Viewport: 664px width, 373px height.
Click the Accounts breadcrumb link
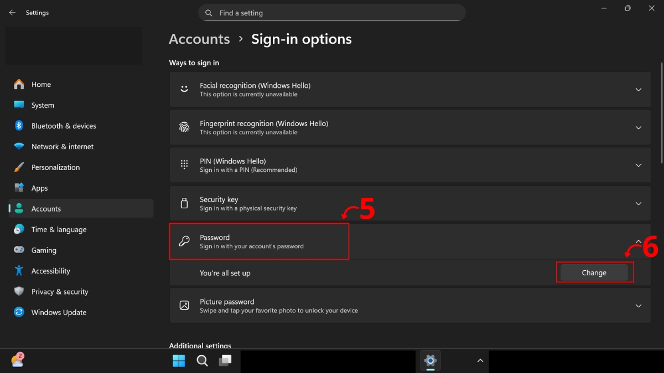199,39
